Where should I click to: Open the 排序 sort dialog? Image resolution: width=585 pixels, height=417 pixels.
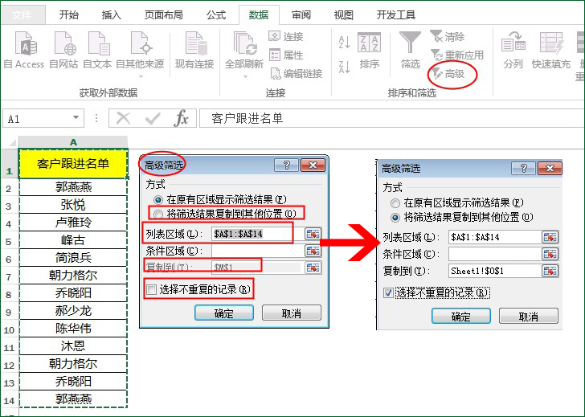370,51
